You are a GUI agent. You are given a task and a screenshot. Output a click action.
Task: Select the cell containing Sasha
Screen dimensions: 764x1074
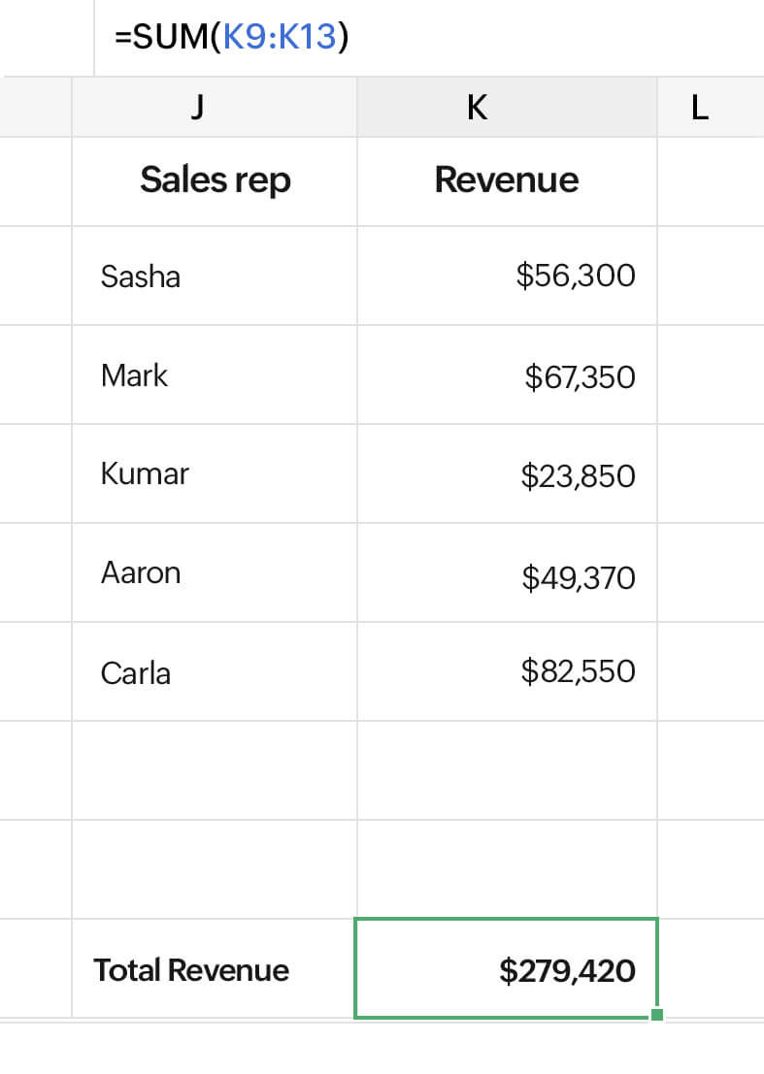coord(215,277)
